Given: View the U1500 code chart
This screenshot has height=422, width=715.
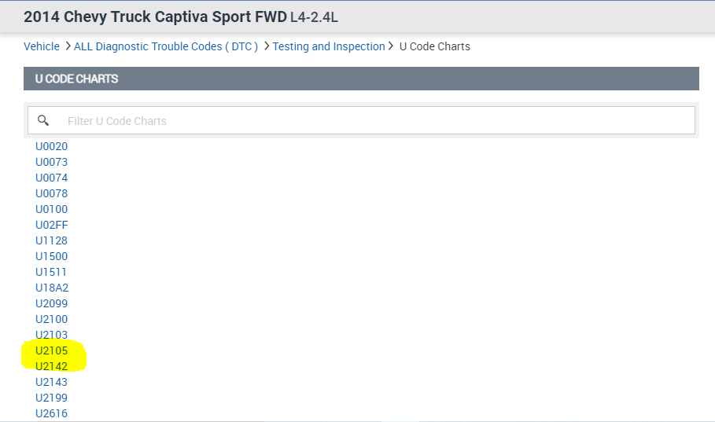Looking at the screenshot, I should tap(52, 256).
